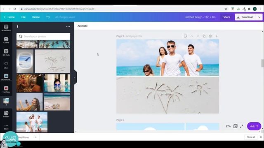This screenshot has width=264, height=148.
Task: Click the vertical canvas scrollbar thumb
Action: tap(262, 63)
